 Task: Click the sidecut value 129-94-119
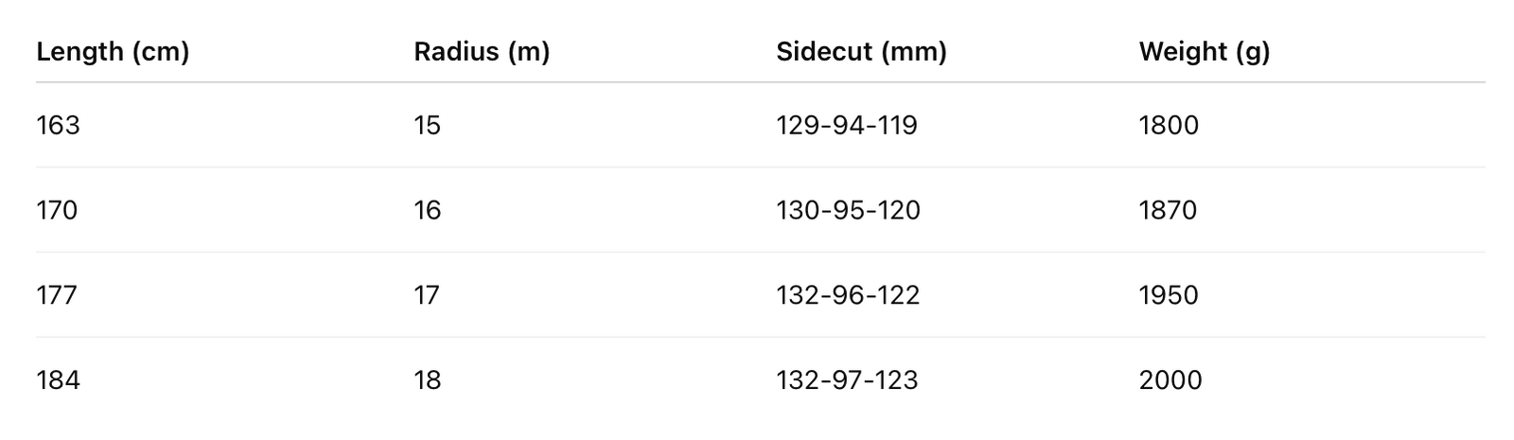(x=847, y=126)
